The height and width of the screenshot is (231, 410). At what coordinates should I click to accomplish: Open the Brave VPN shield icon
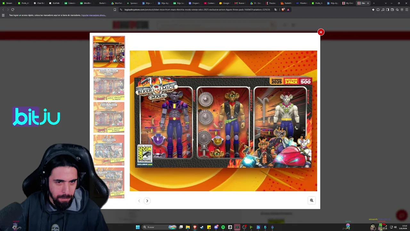[x=402, y=10]
